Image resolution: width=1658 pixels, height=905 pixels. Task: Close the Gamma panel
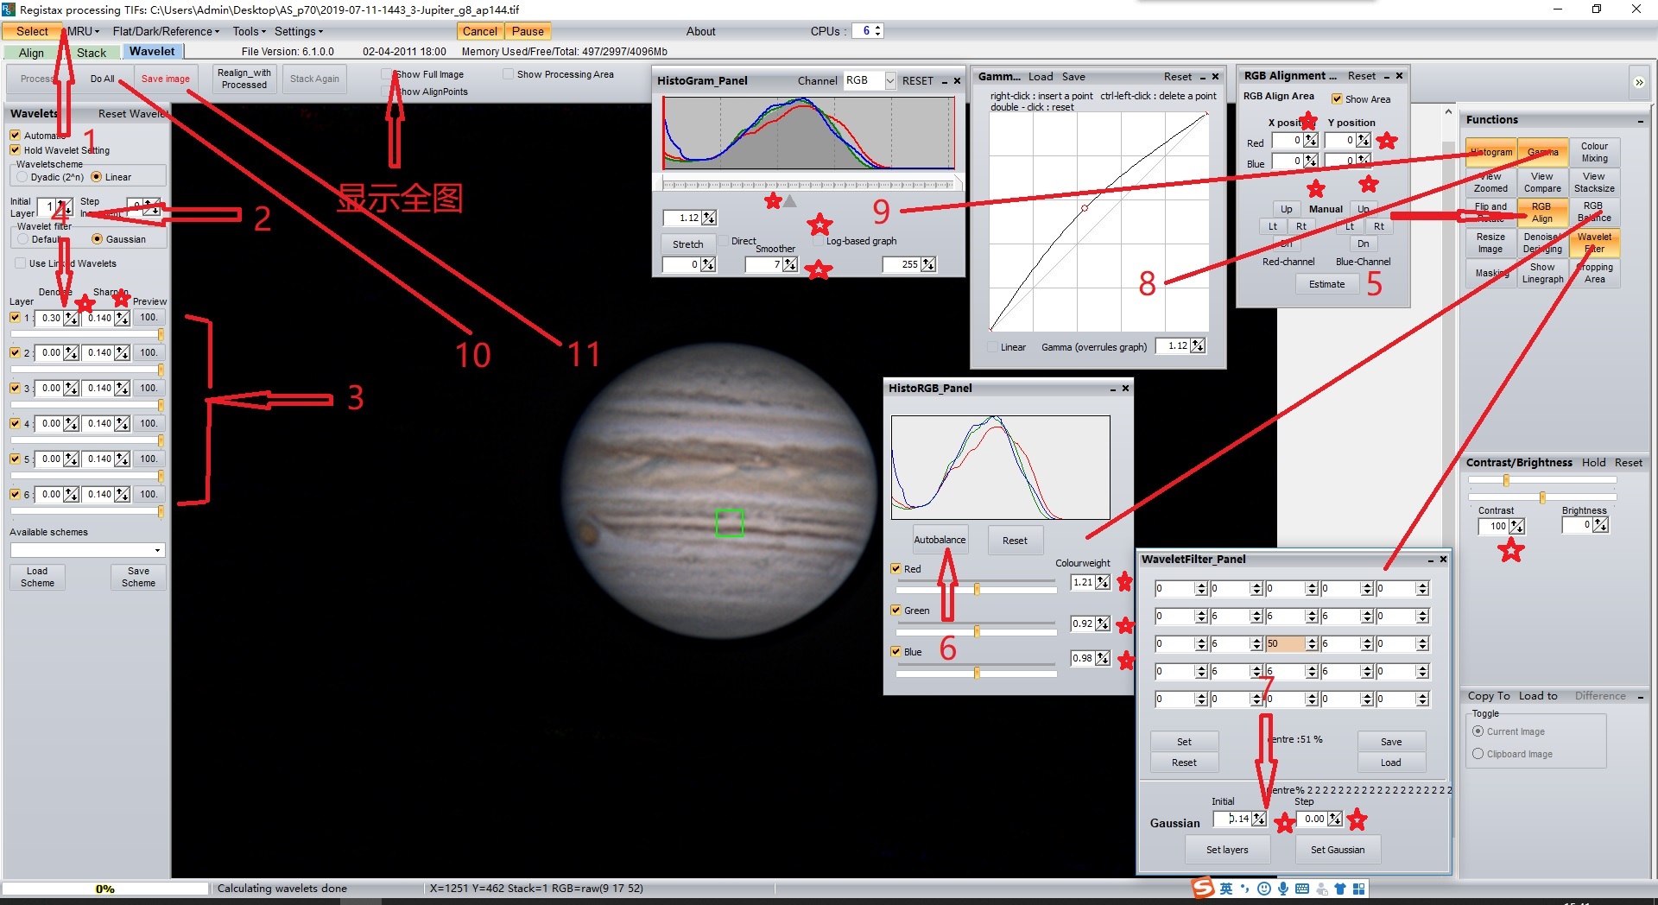[x=1215, y=77]
